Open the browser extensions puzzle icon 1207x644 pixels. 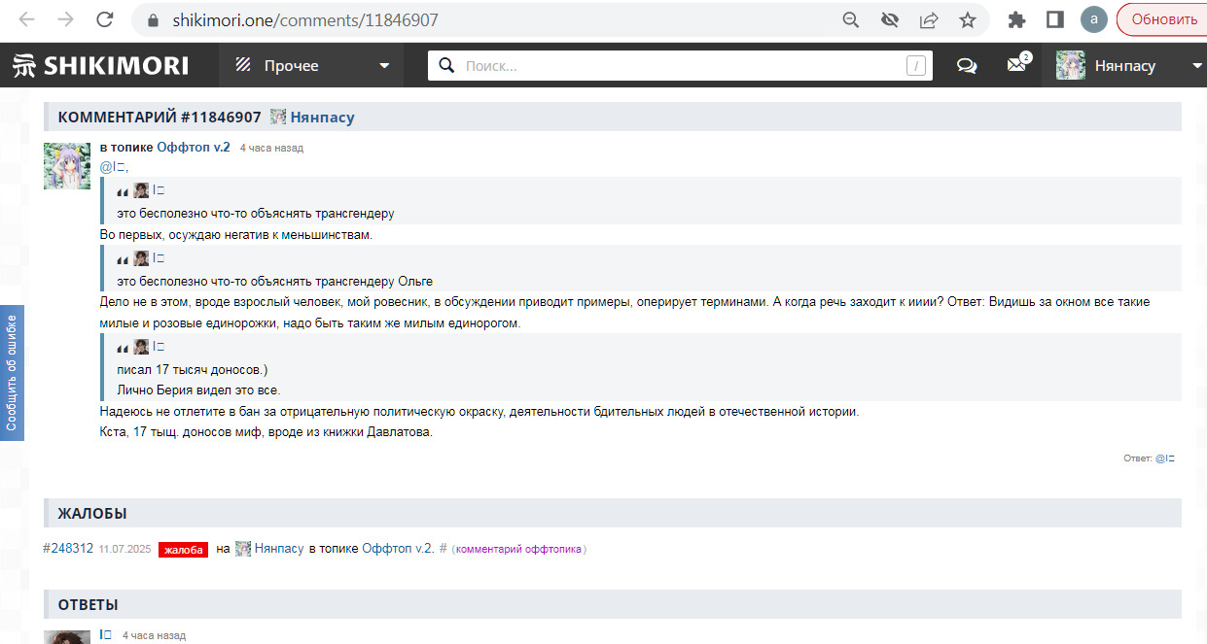coord(1017,19)
